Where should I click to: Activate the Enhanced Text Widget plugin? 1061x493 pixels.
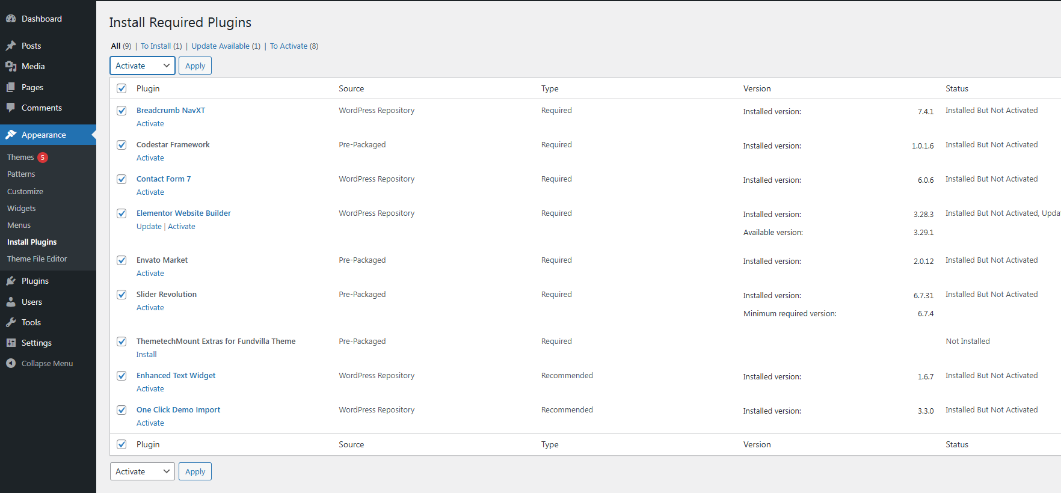coord(150,388)
